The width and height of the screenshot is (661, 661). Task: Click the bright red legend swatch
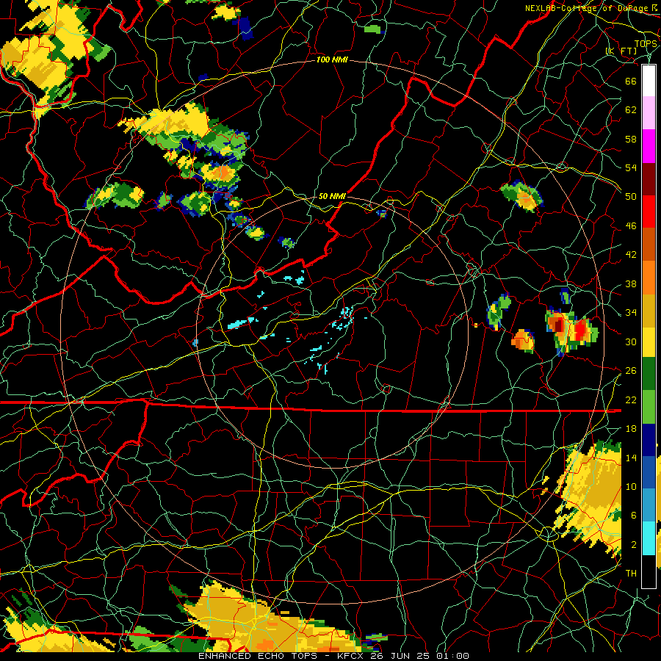(x=649, y=212)
